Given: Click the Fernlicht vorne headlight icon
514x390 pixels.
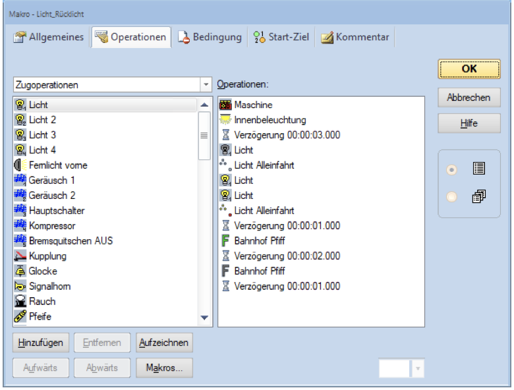Looking at the screenshot, I should point(20,165).
